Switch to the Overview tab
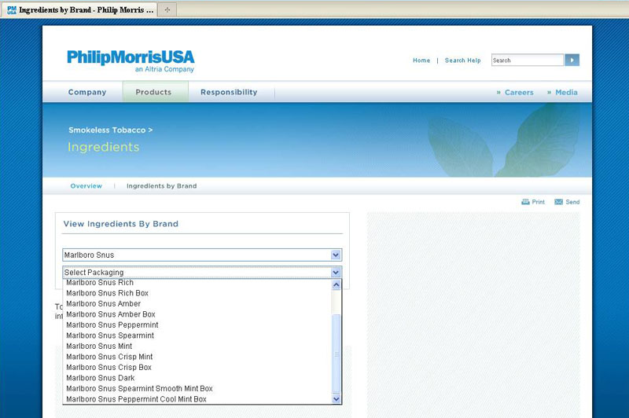The height and width of the screenshot is (418, 629). [86, 186]
